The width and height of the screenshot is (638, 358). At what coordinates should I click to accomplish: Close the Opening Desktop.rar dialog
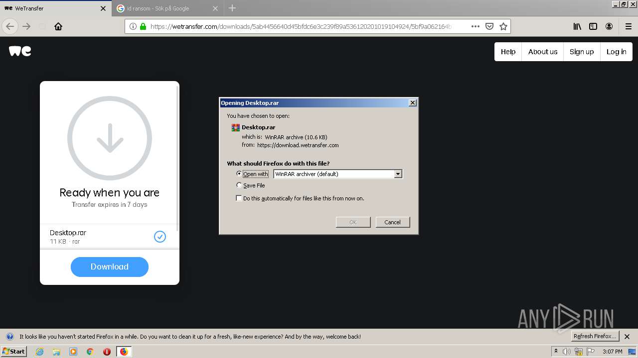(x=412, y=103)
